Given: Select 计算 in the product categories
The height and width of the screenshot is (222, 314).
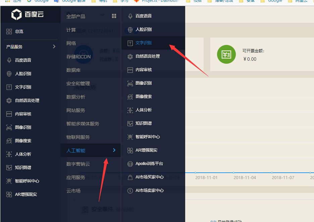Looking at the screenshot, I should [71, 30].
